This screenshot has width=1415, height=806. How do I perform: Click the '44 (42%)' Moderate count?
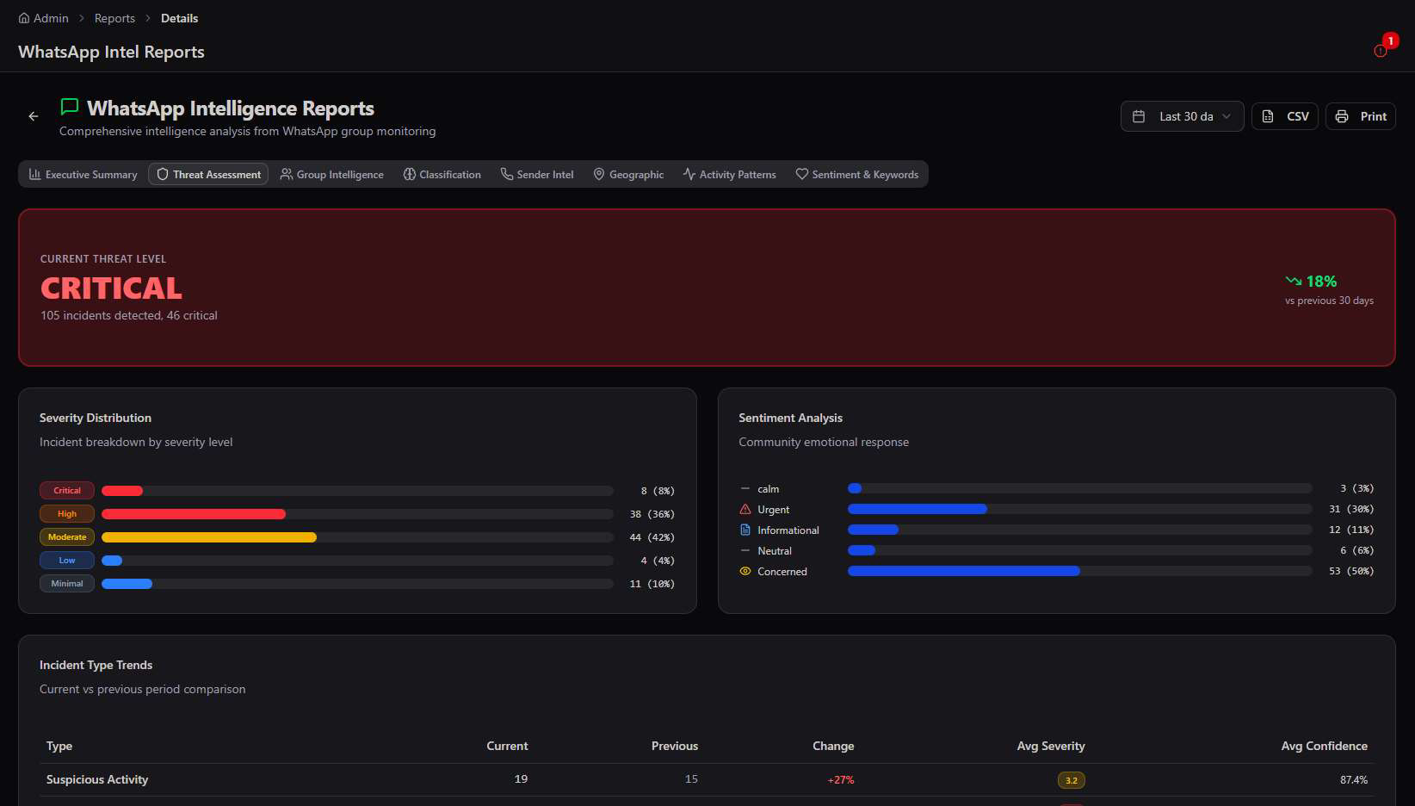pos(652,537)
